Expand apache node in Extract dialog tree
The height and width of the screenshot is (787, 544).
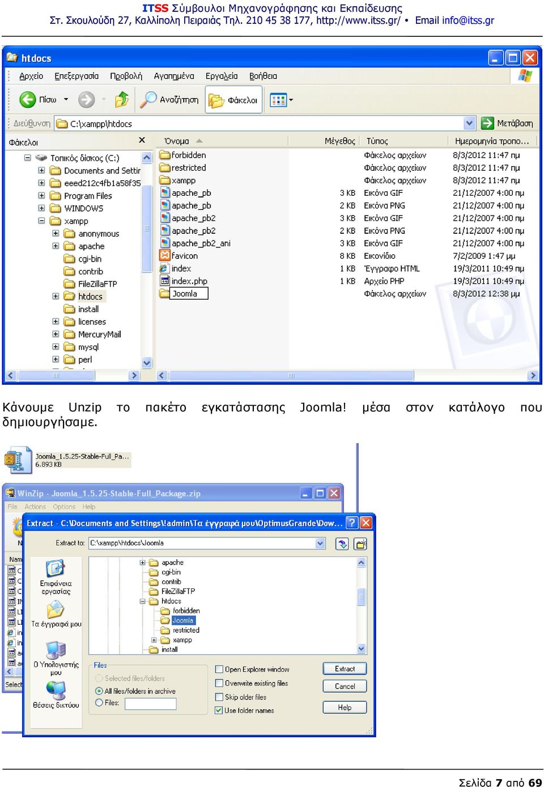point(142,562)
